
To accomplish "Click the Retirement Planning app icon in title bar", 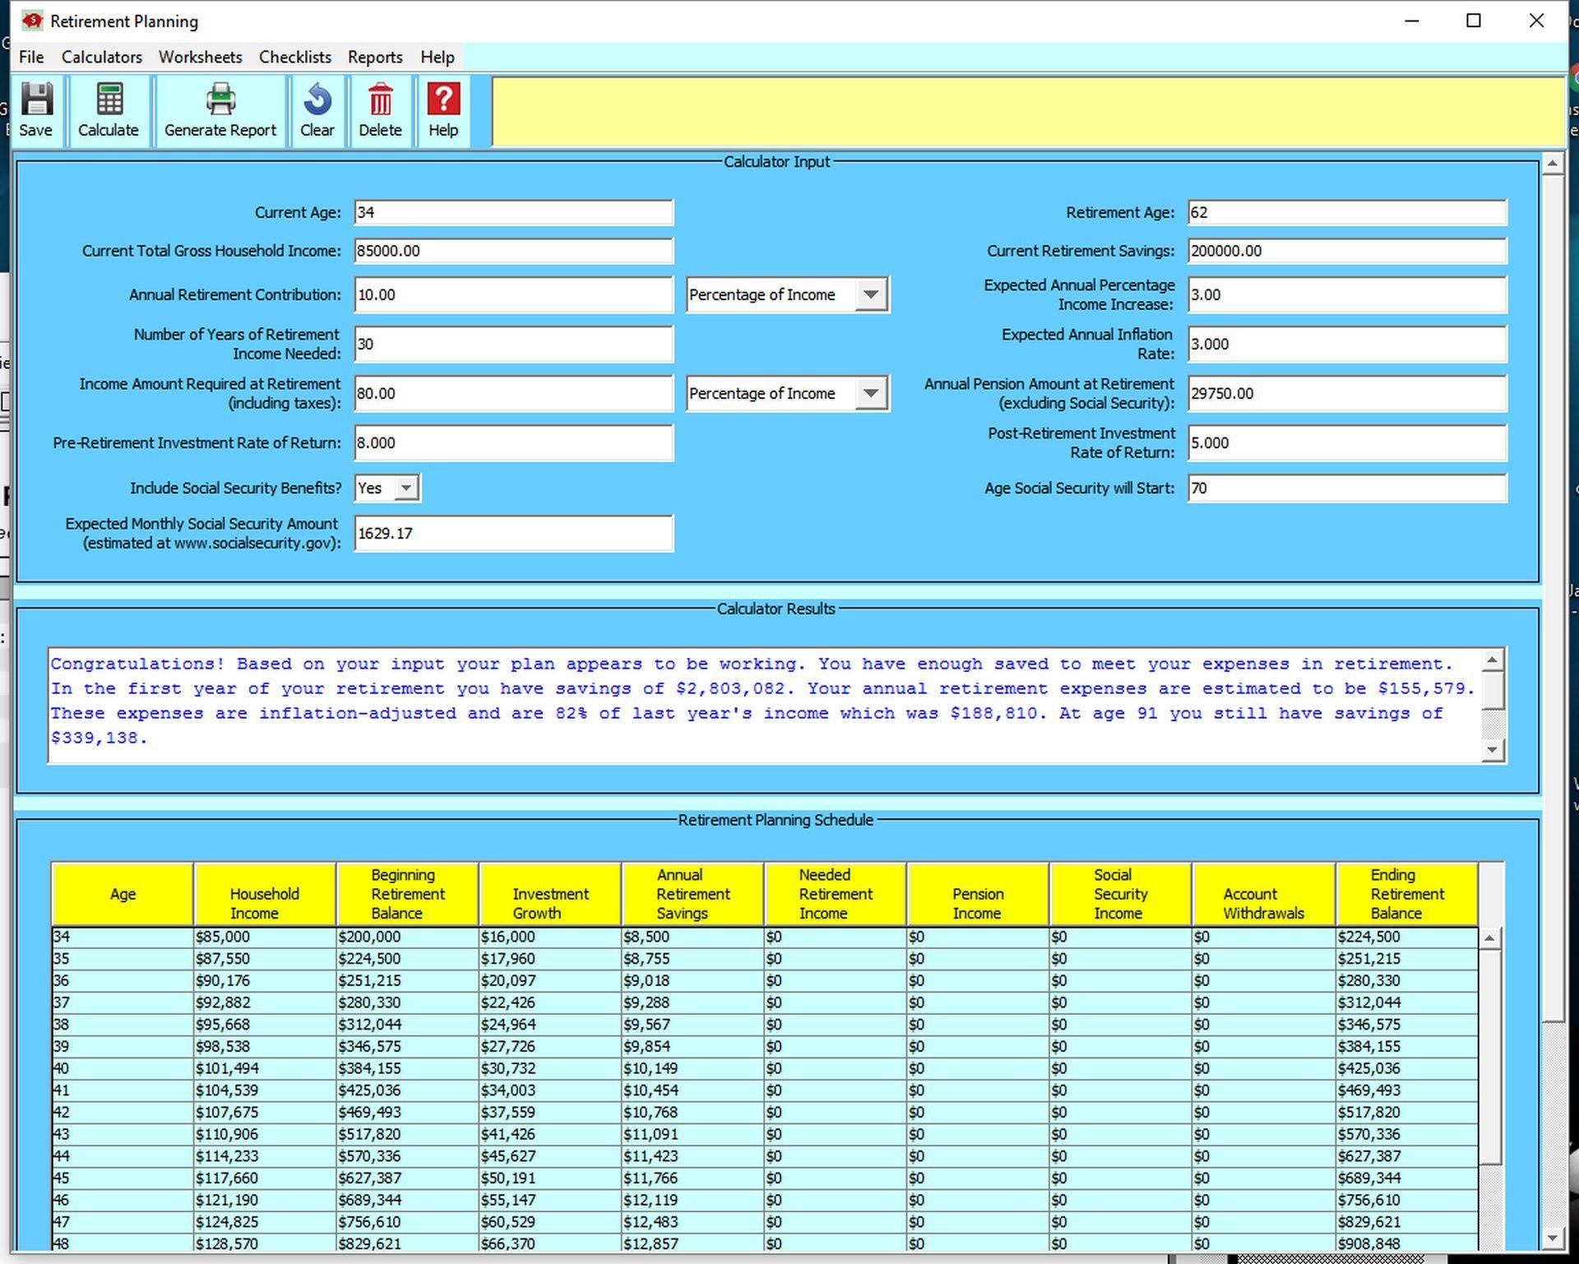I will 32,21.
